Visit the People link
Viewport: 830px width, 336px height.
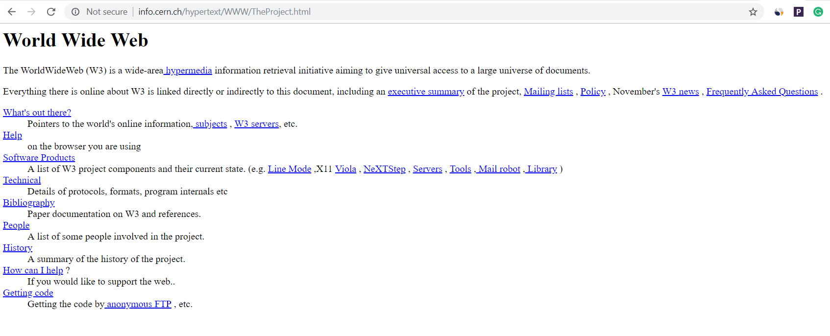tap(16, 225)
